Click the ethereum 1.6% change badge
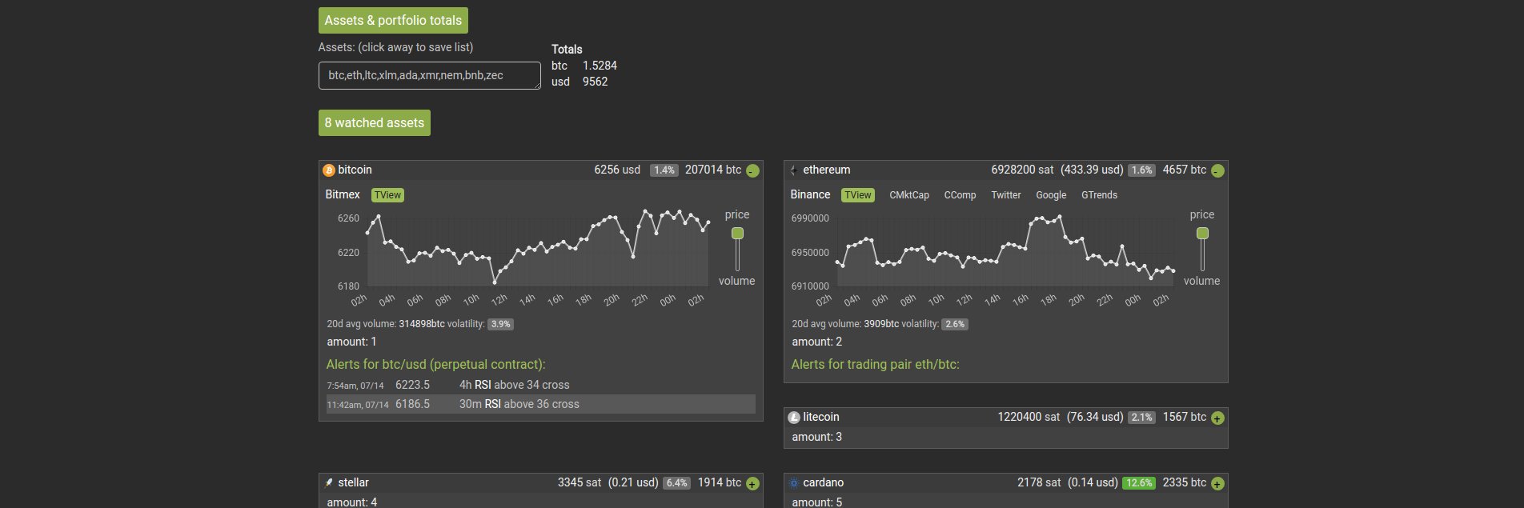Screen dimensions: 1524x508 (1141, 170)
